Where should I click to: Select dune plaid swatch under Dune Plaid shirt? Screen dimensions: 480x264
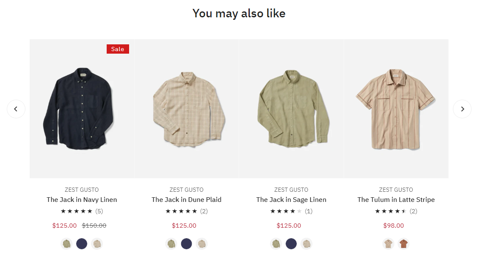201,244
